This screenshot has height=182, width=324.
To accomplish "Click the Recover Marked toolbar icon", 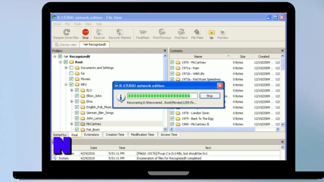I will [120, 32].
